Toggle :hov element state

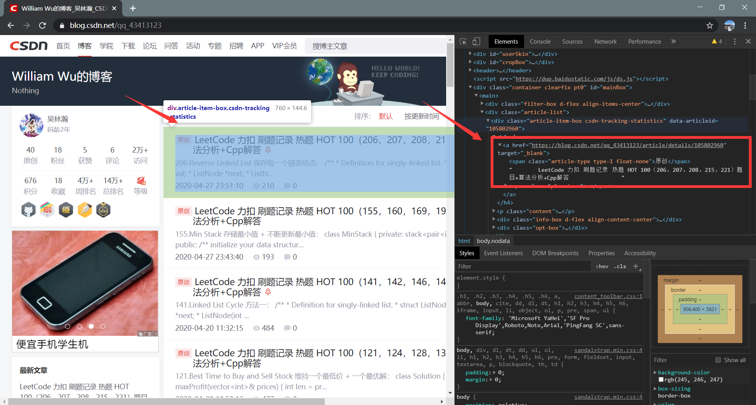[x=602, y=266]
